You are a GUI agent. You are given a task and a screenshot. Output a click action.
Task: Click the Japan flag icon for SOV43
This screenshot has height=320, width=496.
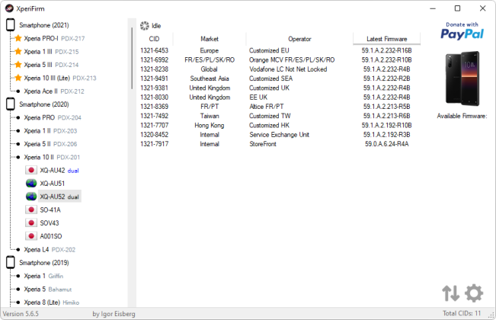[x=31, y=223]
